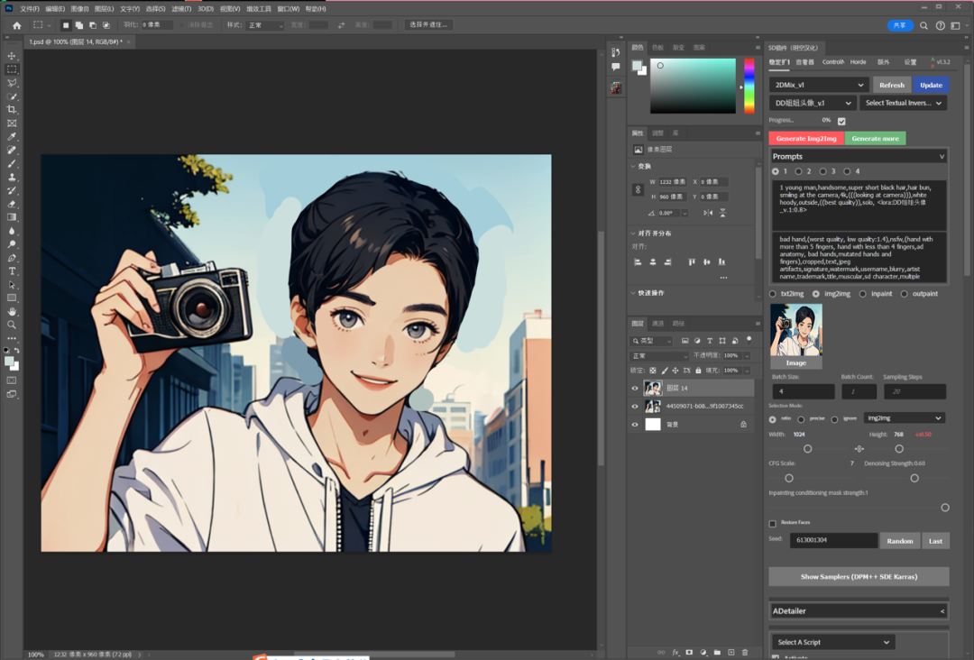Activate the Hand tool

click(12, 311)
